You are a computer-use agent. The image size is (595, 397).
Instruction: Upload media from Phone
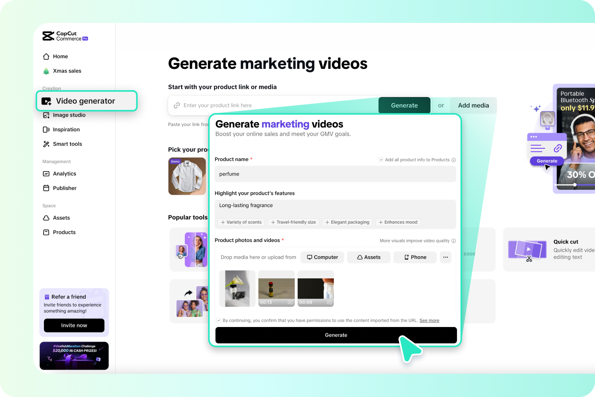tap(415, 257)
